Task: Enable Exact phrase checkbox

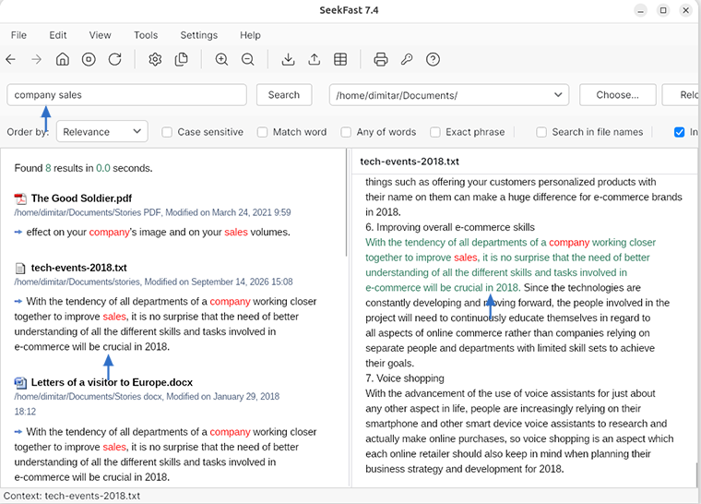Action: tap(435, 132)
